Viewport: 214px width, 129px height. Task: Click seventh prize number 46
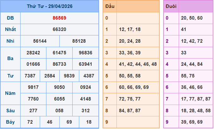click(x=50, y=122)
